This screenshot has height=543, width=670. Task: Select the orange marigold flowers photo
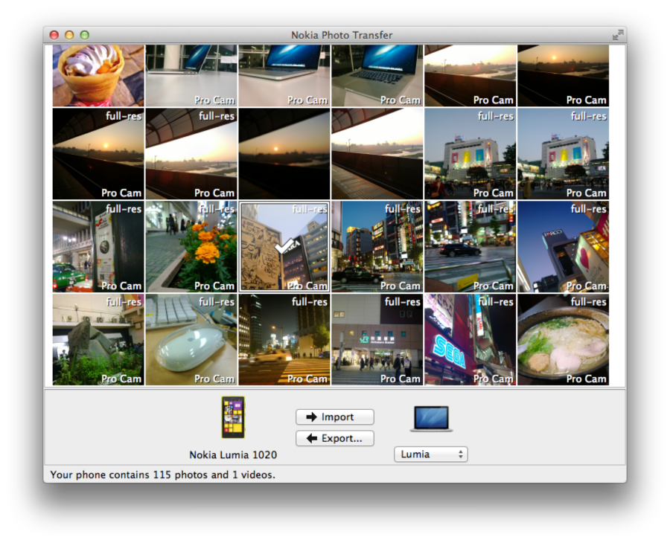(x=191, y=247)
